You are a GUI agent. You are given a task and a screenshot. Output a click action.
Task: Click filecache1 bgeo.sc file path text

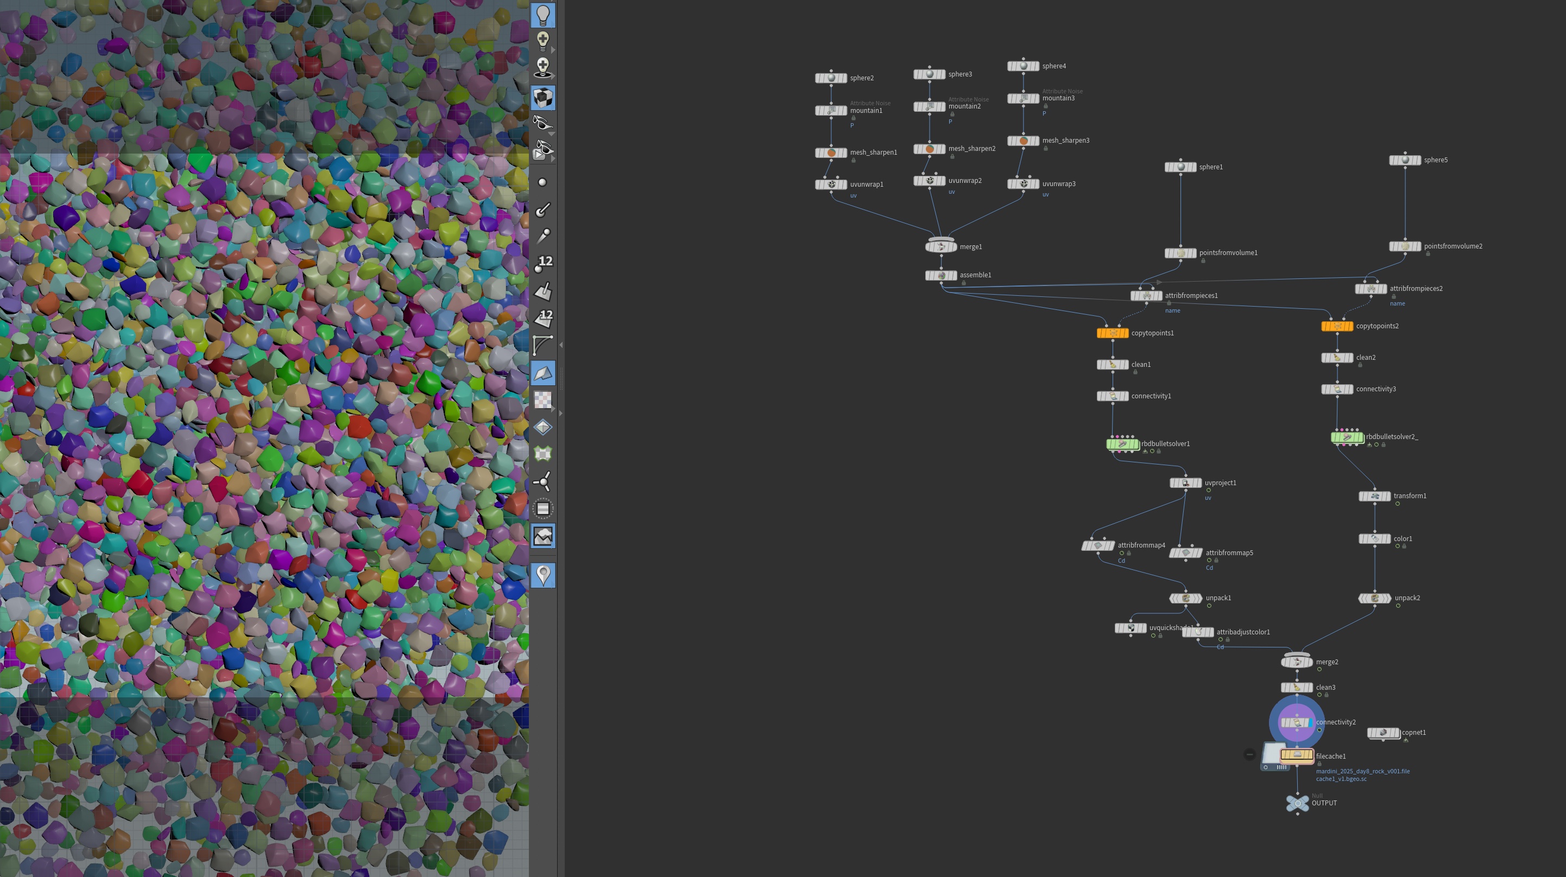(1362, 775)
